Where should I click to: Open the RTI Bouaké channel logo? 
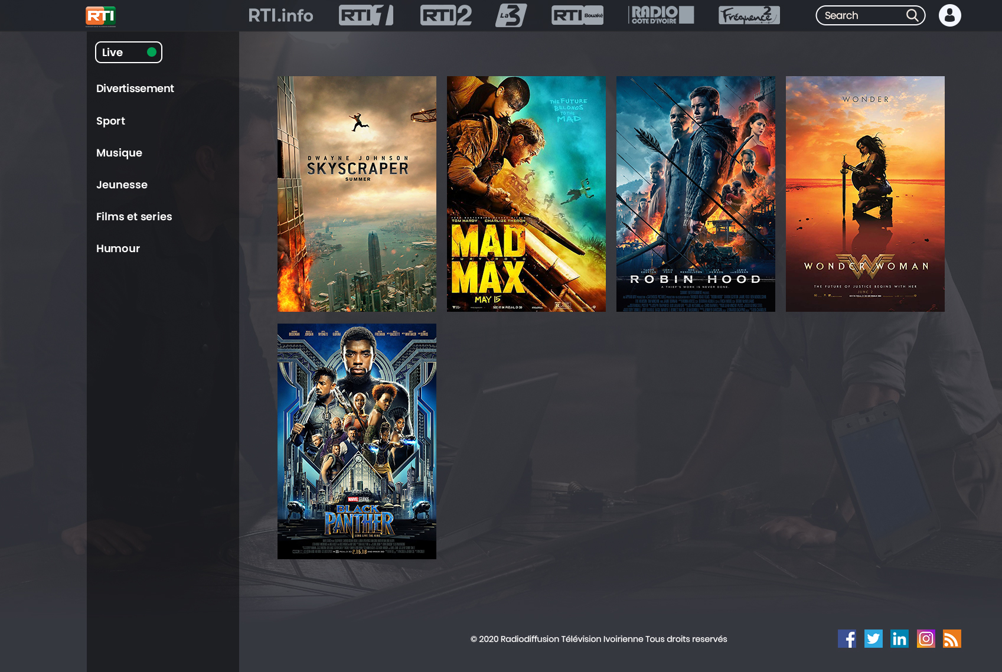click(577, 15)
